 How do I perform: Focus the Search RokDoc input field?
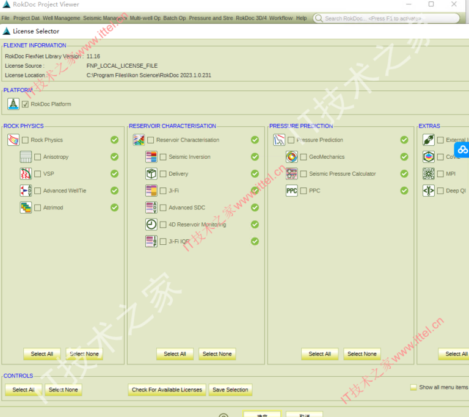(385, 18)
